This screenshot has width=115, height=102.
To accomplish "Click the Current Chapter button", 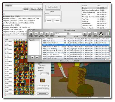I will (x=43, y=89).
